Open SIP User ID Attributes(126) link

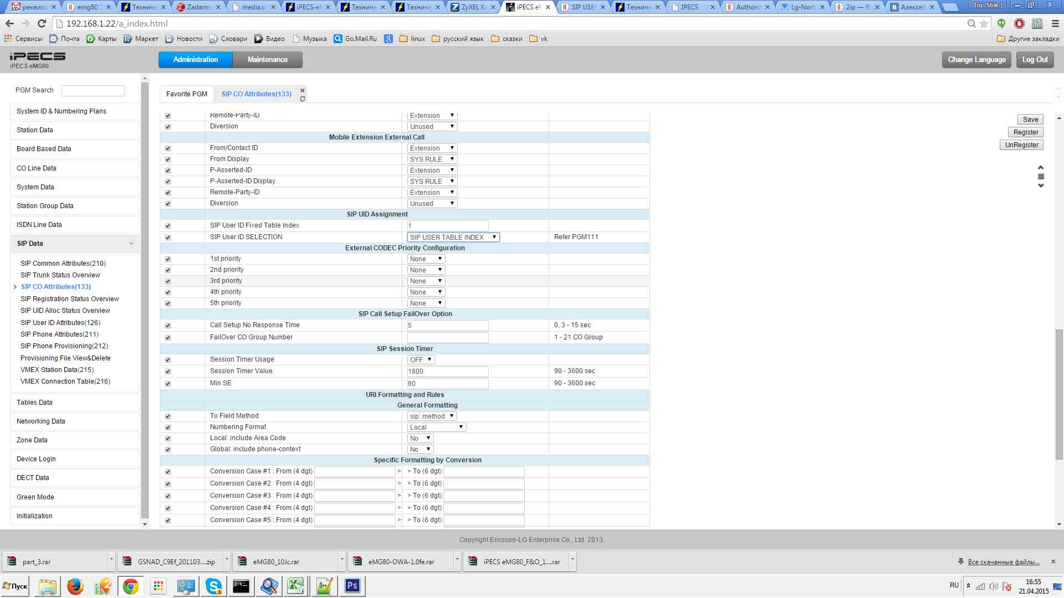pyautogui.click(x=60, y=323)
